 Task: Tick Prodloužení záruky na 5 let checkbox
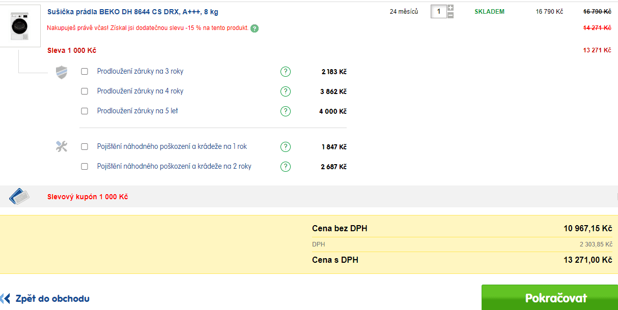85,111
